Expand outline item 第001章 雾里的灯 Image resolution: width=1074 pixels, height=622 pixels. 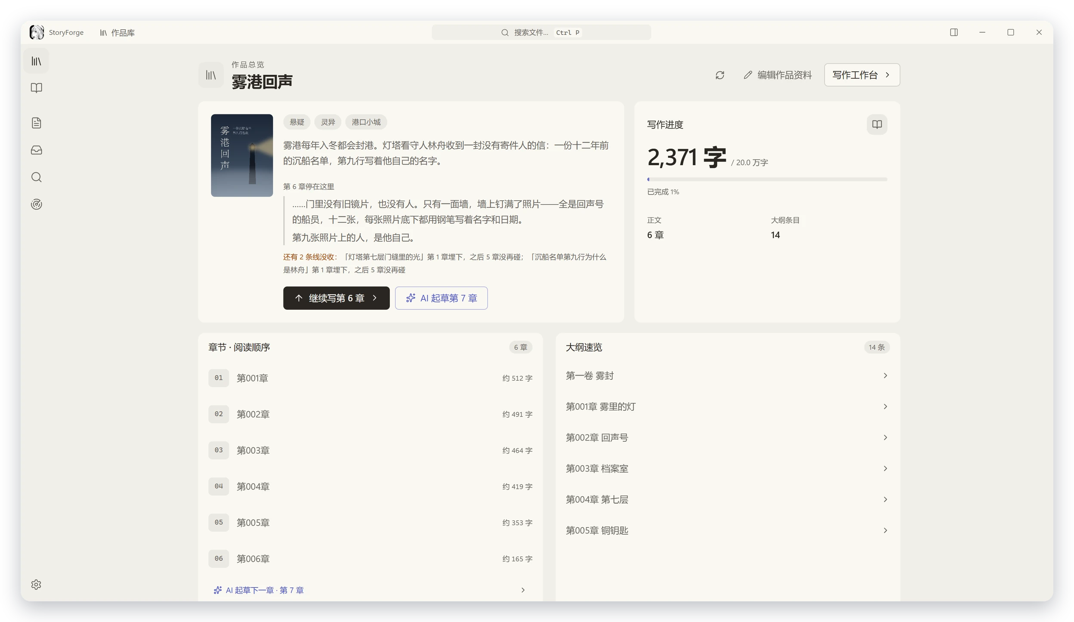727,406
